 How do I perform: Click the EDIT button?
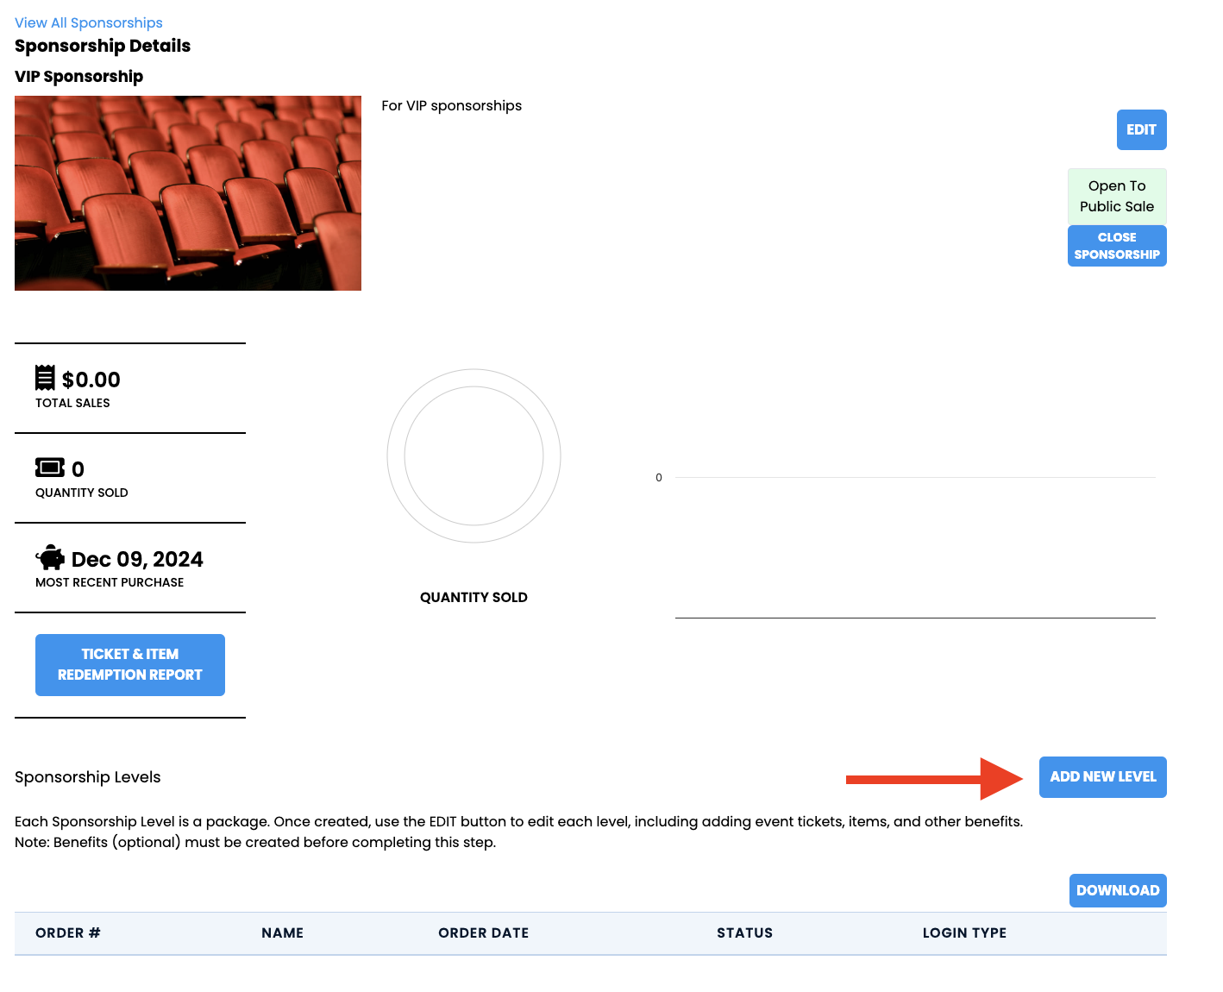pos(1141,130)
